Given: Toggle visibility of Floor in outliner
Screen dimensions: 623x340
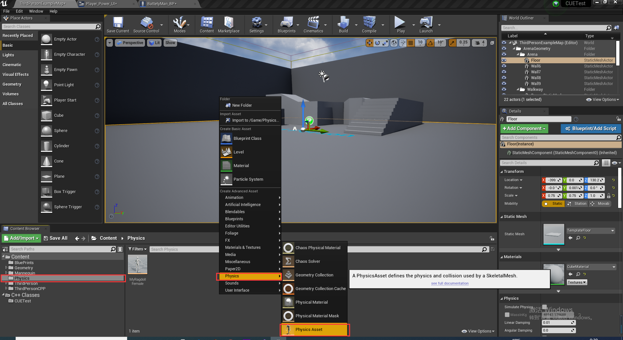Looking at the screenshot, I should [x=504, y=60].
